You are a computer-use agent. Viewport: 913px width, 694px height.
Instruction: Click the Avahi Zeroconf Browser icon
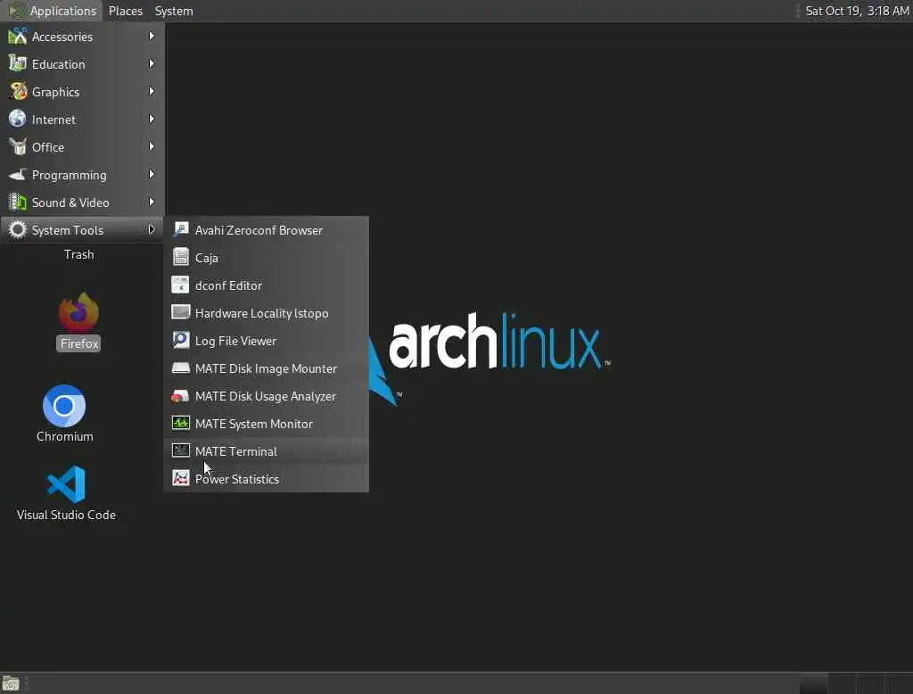(x=180, y=229)
